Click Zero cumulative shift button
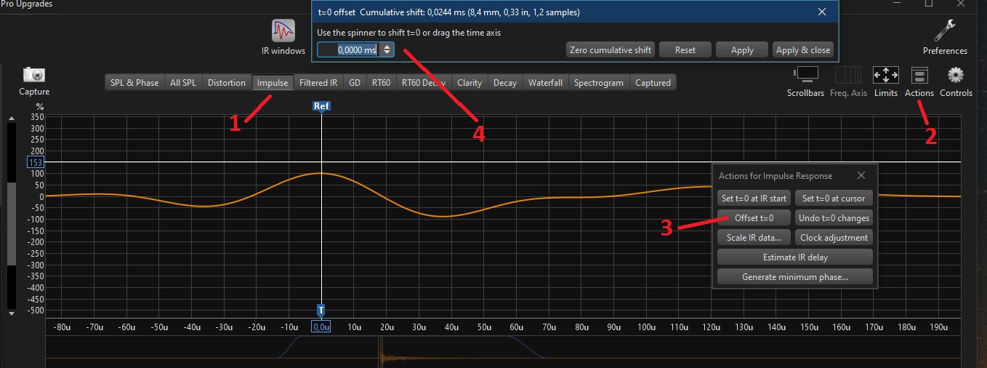The width and height of the screenshot is (987, 368). pos(611,50)
